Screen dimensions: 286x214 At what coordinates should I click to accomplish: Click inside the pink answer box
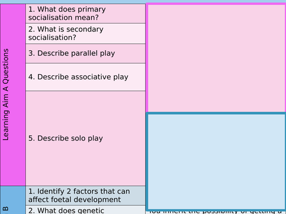pyautogui.click(x=216, y=58)
